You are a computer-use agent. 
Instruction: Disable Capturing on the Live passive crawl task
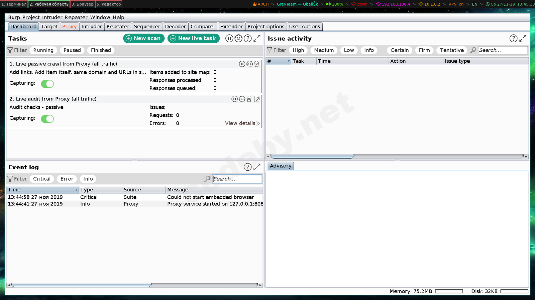pyautogui.click(x=47, y=84)
